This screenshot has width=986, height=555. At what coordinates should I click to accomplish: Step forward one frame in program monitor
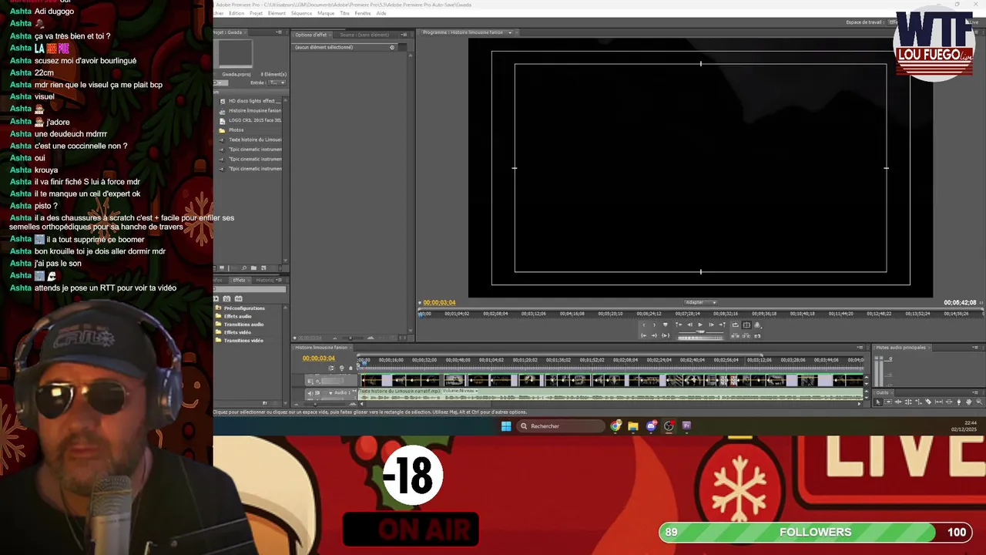tap(712, 325)
